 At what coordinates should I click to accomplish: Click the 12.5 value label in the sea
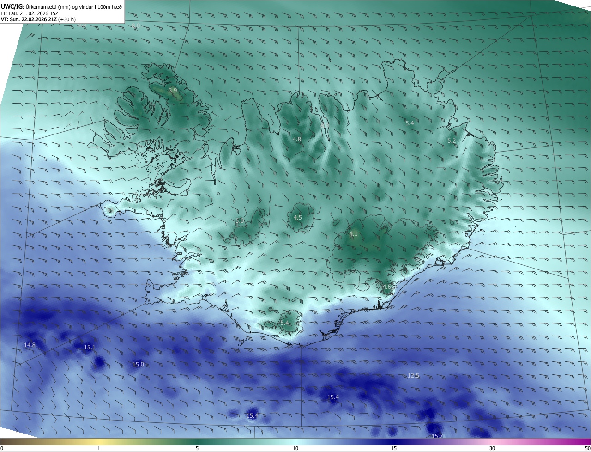click(x=414, y=375)
